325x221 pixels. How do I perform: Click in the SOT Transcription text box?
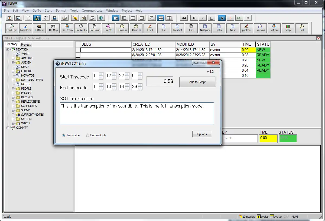(x=137, y=113)
